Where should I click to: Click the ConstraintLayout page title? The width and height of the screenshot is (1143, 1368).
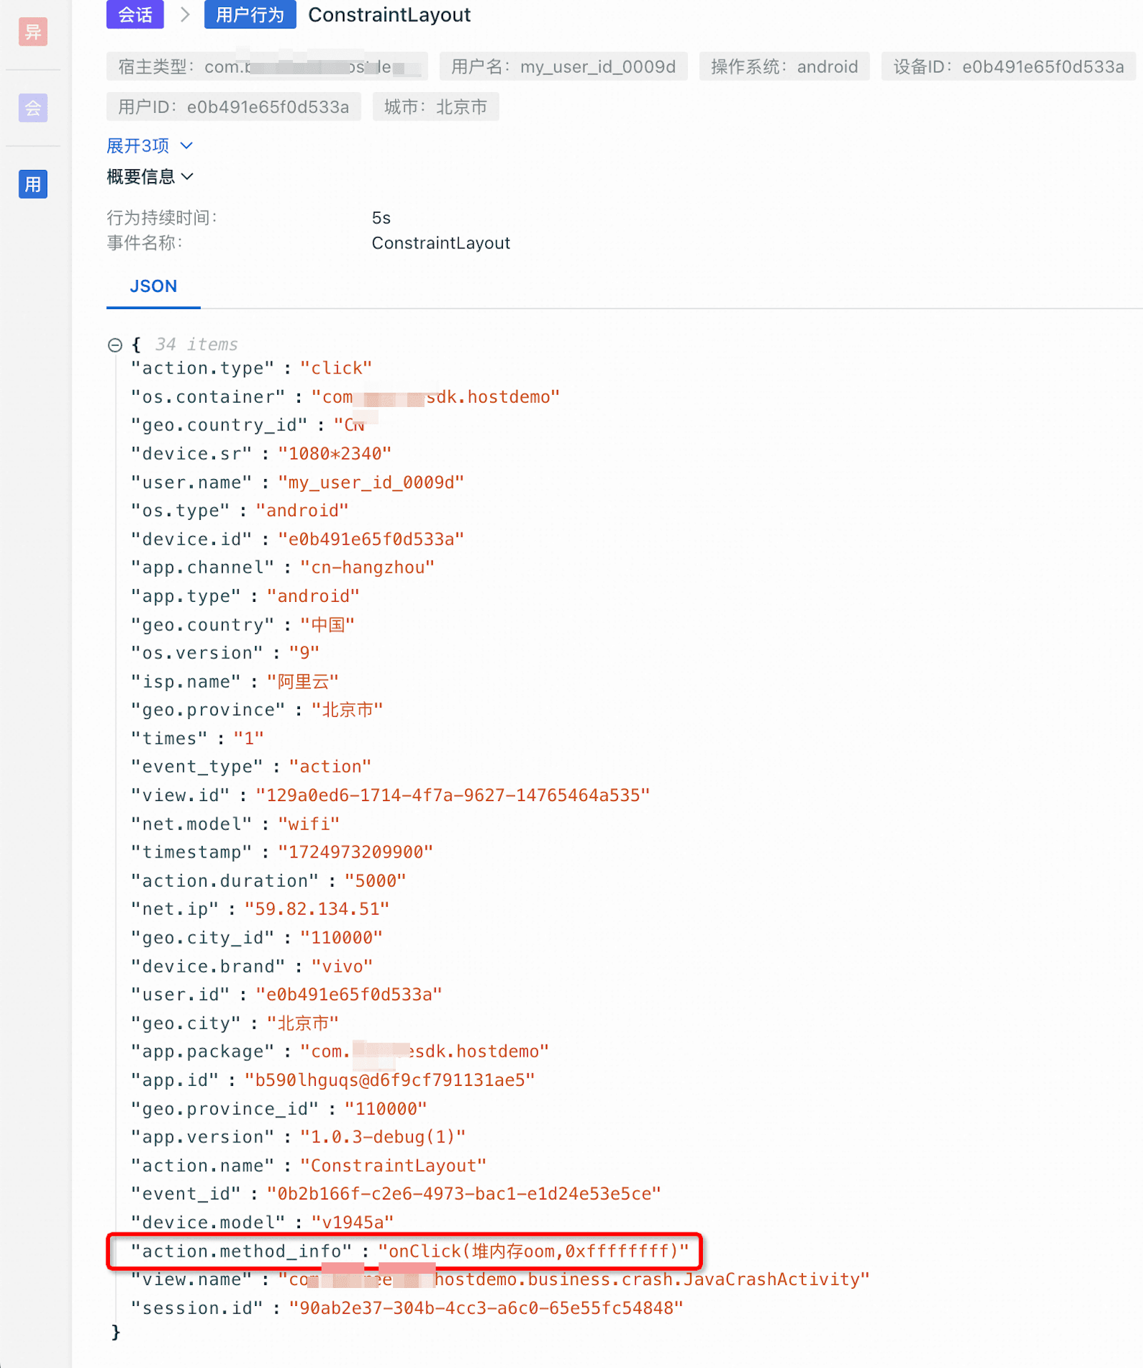coord(389,15)
